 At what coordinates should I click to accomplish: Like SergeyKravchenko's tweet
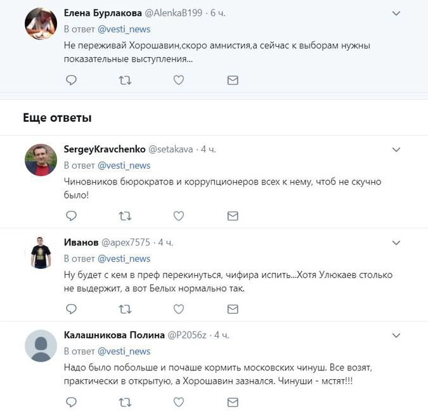[179, 216]
